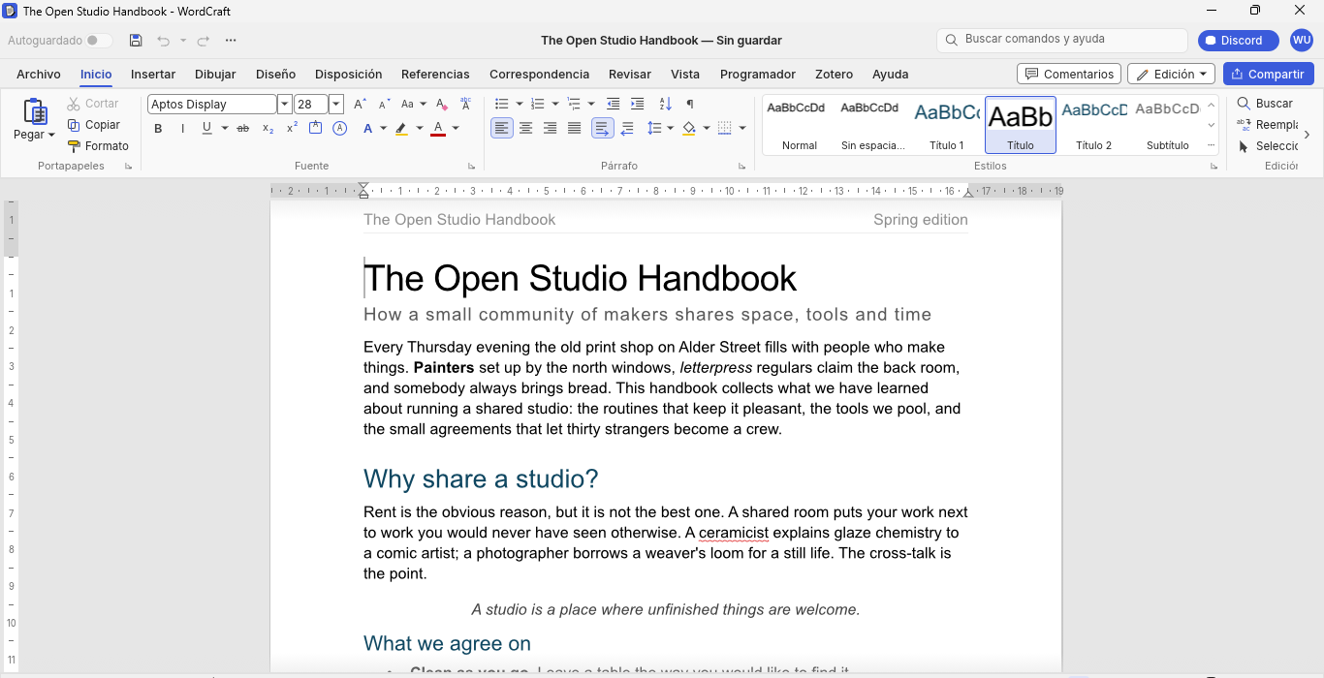Apply the Subtítulo style
Viewport: 1324px width, 678px height.
[1167, 125]
